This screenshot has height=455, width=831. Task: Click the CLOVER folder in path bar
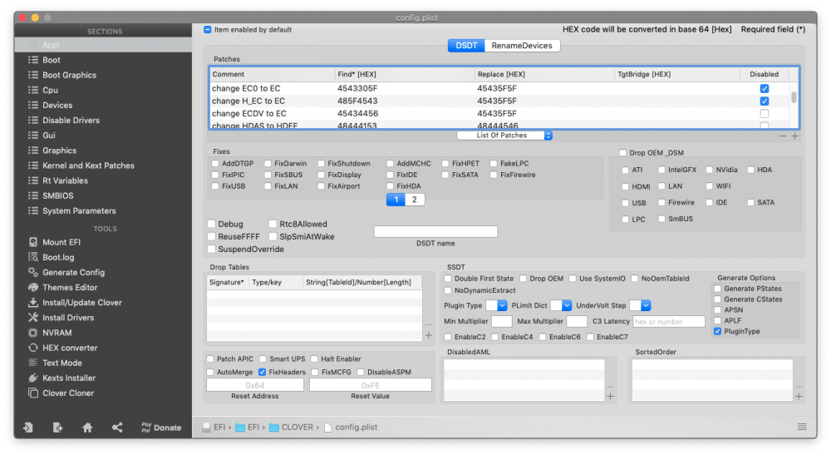tap(292, 427)
